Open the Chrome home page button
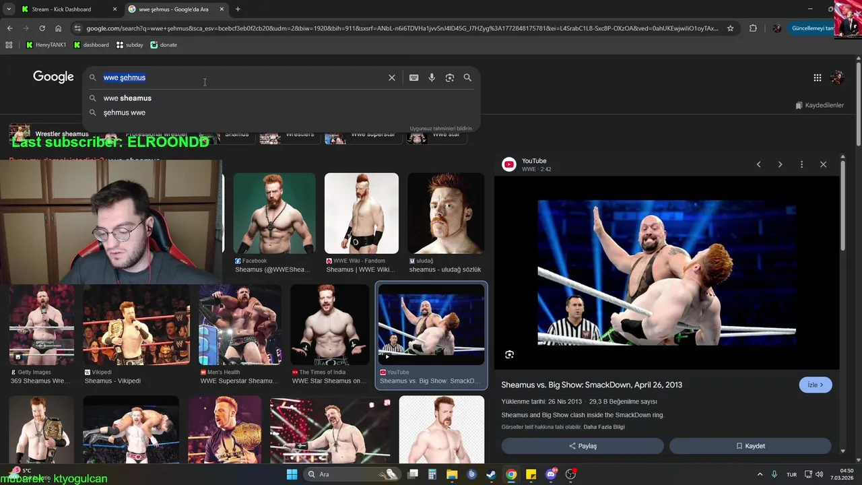The height and width of the screenshot is (485, 862). click(59, 28)
